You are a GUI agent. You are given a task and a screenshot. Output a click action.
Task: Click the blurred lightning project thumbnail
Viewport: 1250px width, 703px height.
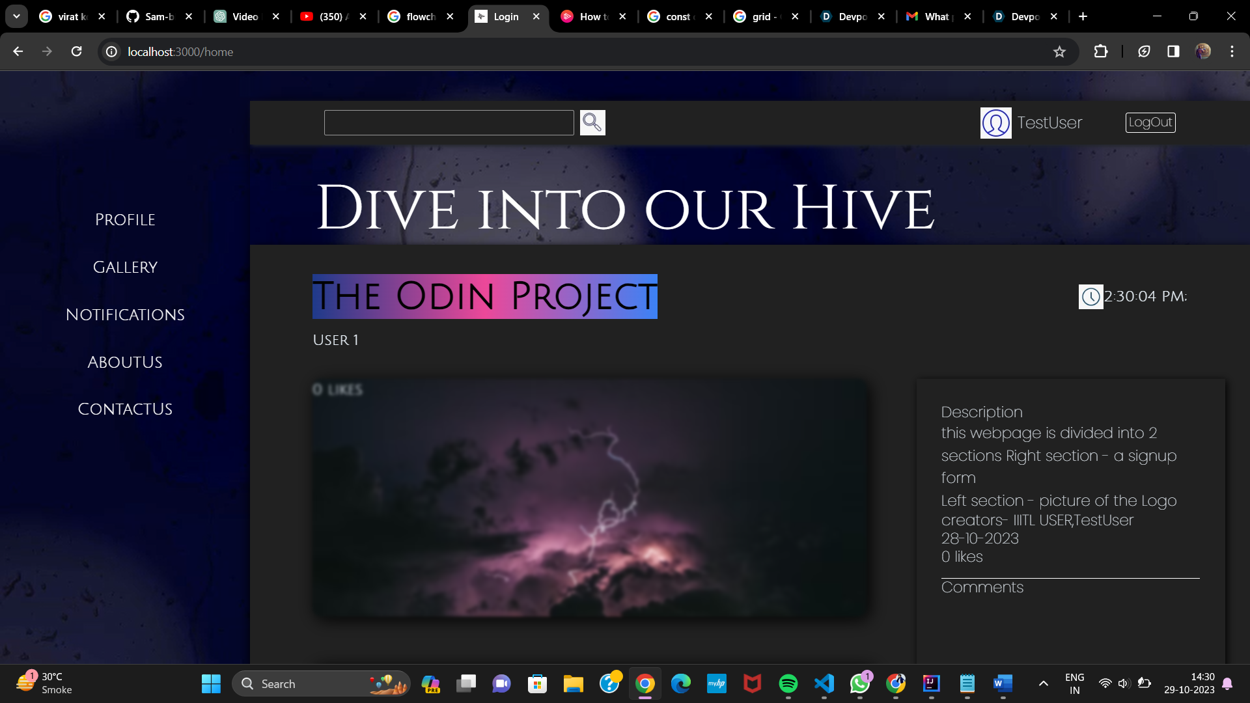click(x=590, y=498)
